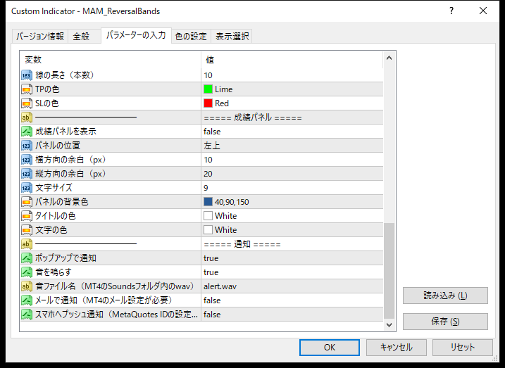Image resolution: width=505 pixels, height=368 pixels.
Task: Click the bool icon beside メールで通知
Action: click(x=27, y=300)
